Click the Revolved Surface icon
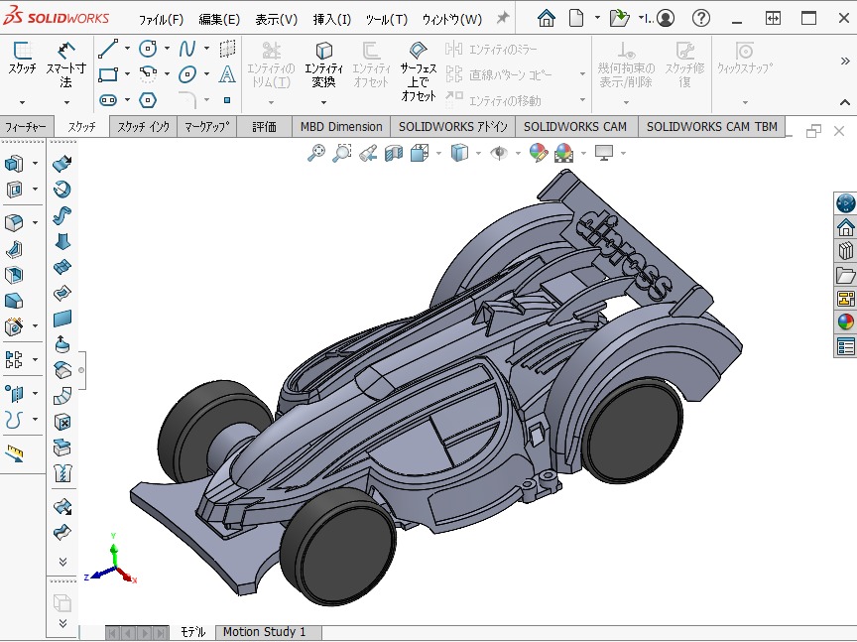857x642 pixels. pyautogui.click(x=62, y=190)
